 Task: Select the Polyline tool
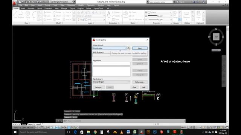point(21,15)
